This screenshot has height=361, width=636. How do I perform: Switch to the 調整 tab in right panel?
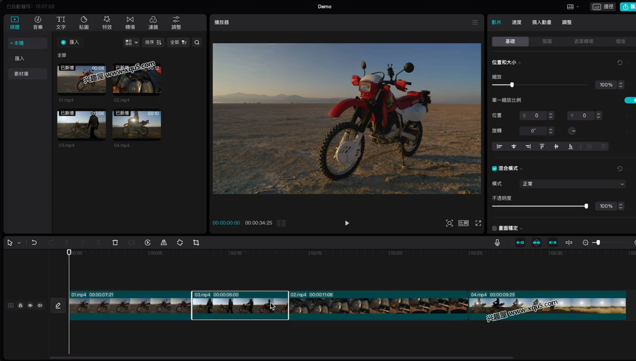tap(567, 22)
